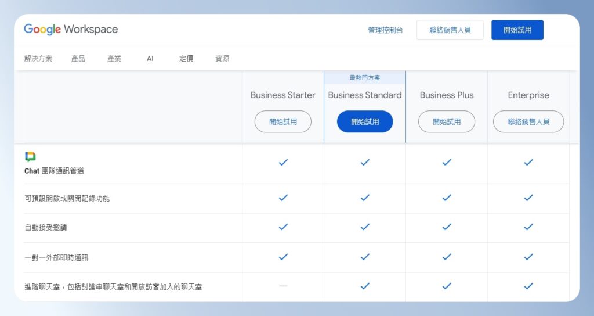The width and height of the screenshot is (594, 316).
Task: Click Business Plus checkmark for 自動接受邀請
Action: point(447,227)
